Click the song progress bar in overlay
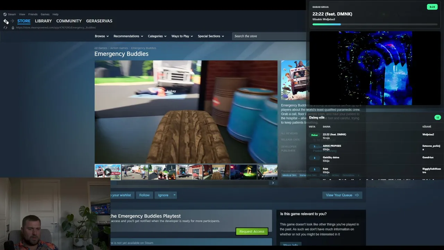 (375, 24)
